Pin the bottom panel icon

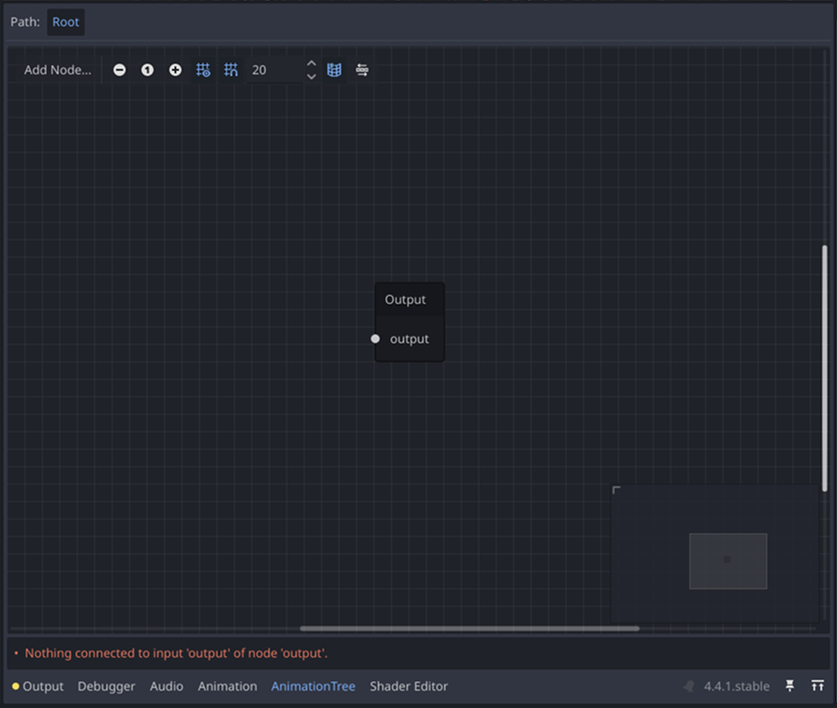790,685
